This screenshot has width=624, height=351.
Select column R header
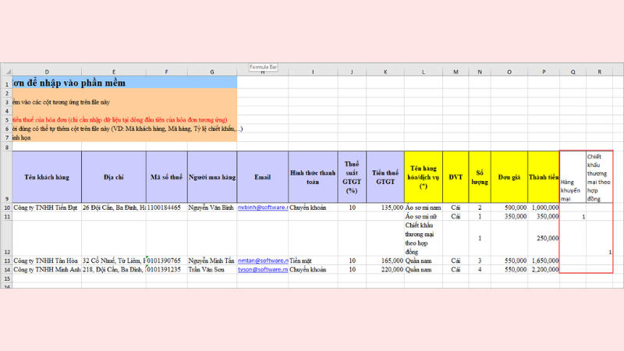(599, 72)
